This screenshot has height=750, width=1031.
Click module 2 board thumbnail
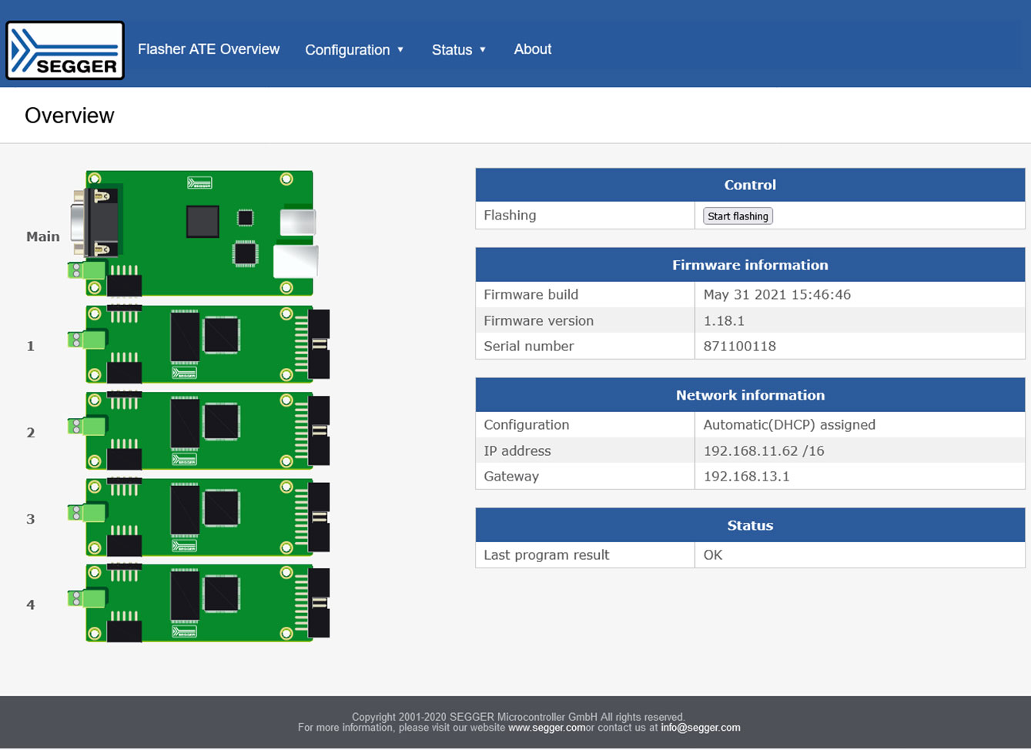click(200, 431)
